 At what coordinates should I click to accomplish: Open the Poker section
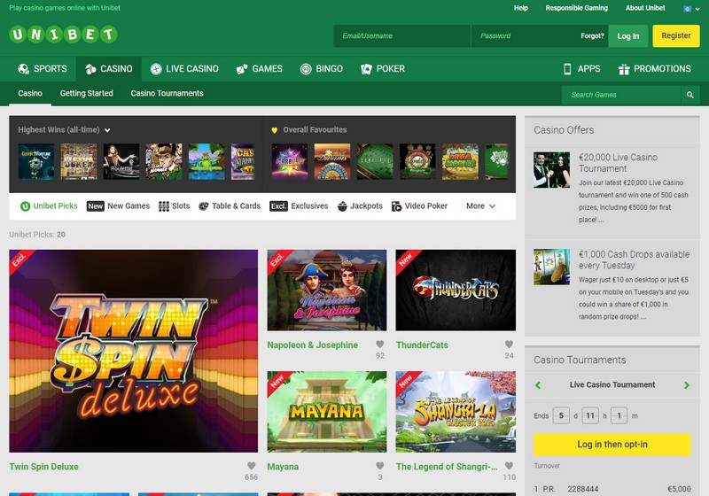point(383,69)
